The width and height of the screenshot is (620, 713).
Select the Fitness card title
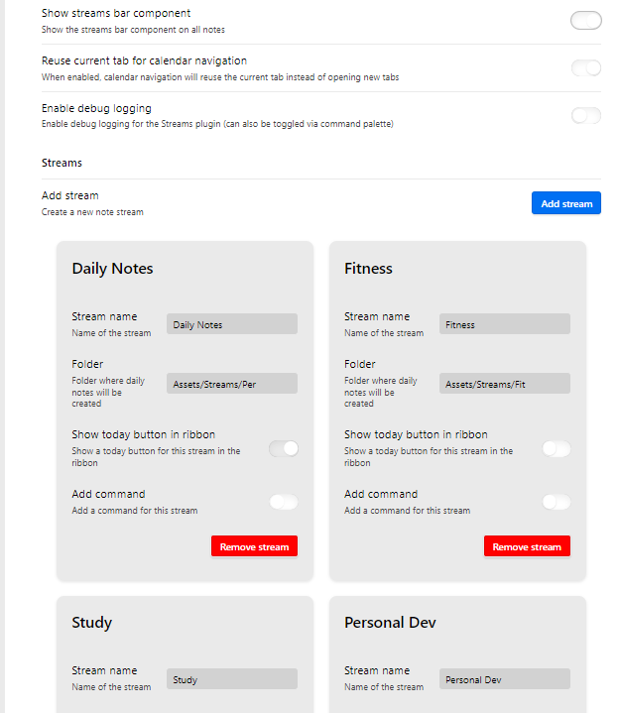368,269
